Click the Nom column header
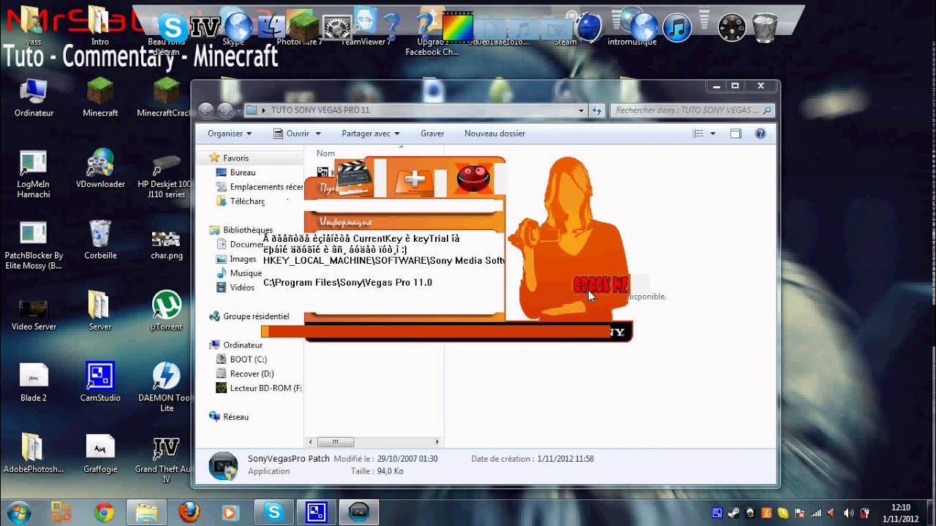The image size is (936, 526). coord(326,153)
